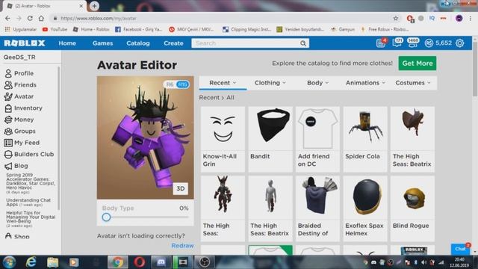The height and width of the screenshot is (269, 478).
Task: Open Builders Club sidebar item
Action: [x=29, y=155]
